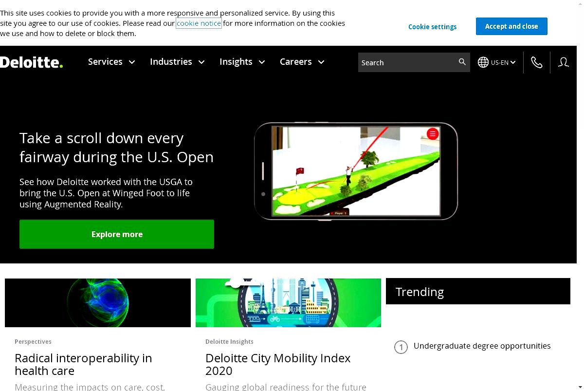Expand the Insights menu chevron

[262, 62]
